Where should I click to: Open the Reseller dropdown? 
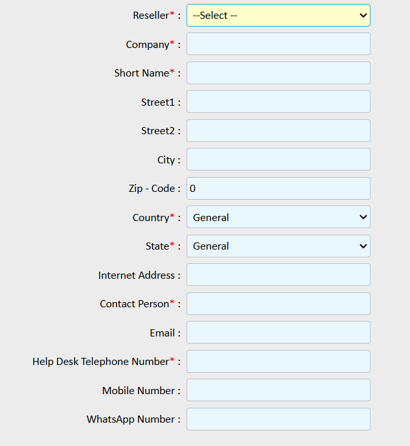point(278,16)
